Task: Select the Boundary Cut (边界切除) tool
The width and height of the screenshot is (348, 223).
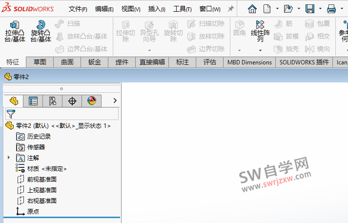Action: pyautogui.click(x=206, y=49)
